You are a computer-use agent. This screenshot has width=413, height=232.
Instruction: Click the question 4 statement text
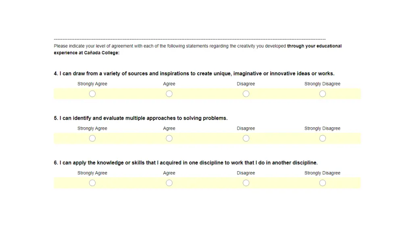pyautogui.click(x=194, y=74)
